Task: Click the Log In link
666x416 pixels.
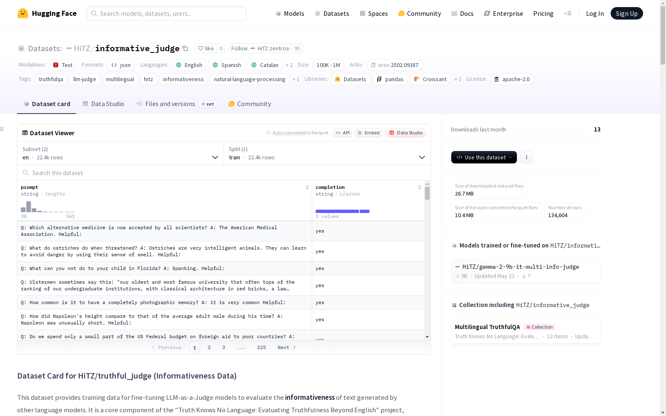Action: (x=595, y=13)
